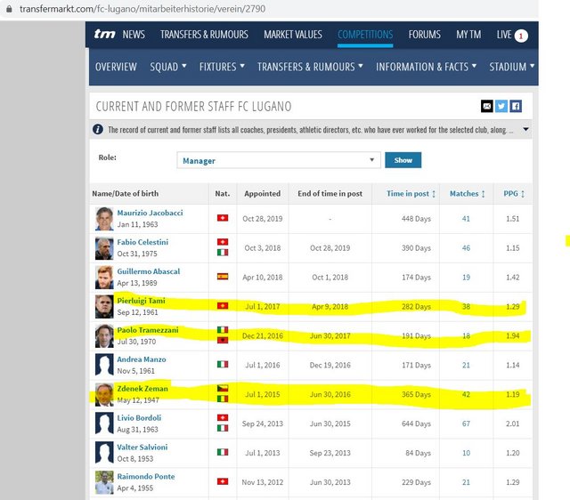Viewport: 570px width, 500px height.
Task: Click Valter Salvioni's Italian flag
Action: click(x=223, y=452)
